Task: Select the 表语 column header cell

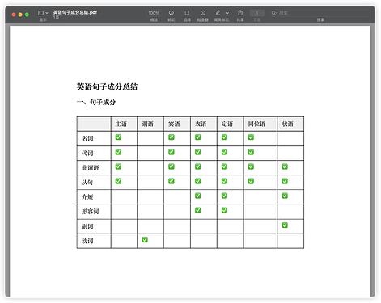Action: coord(204,124)
